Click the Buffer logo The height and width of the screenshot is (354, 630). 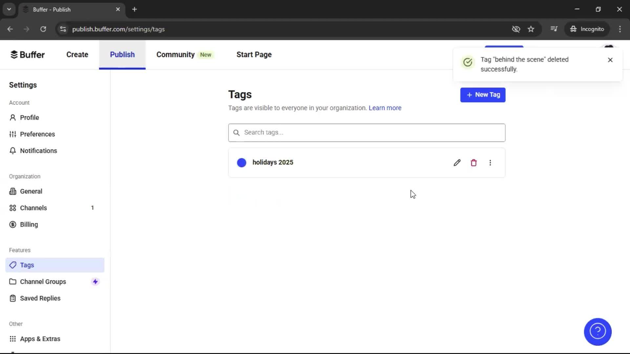point(28,54)
